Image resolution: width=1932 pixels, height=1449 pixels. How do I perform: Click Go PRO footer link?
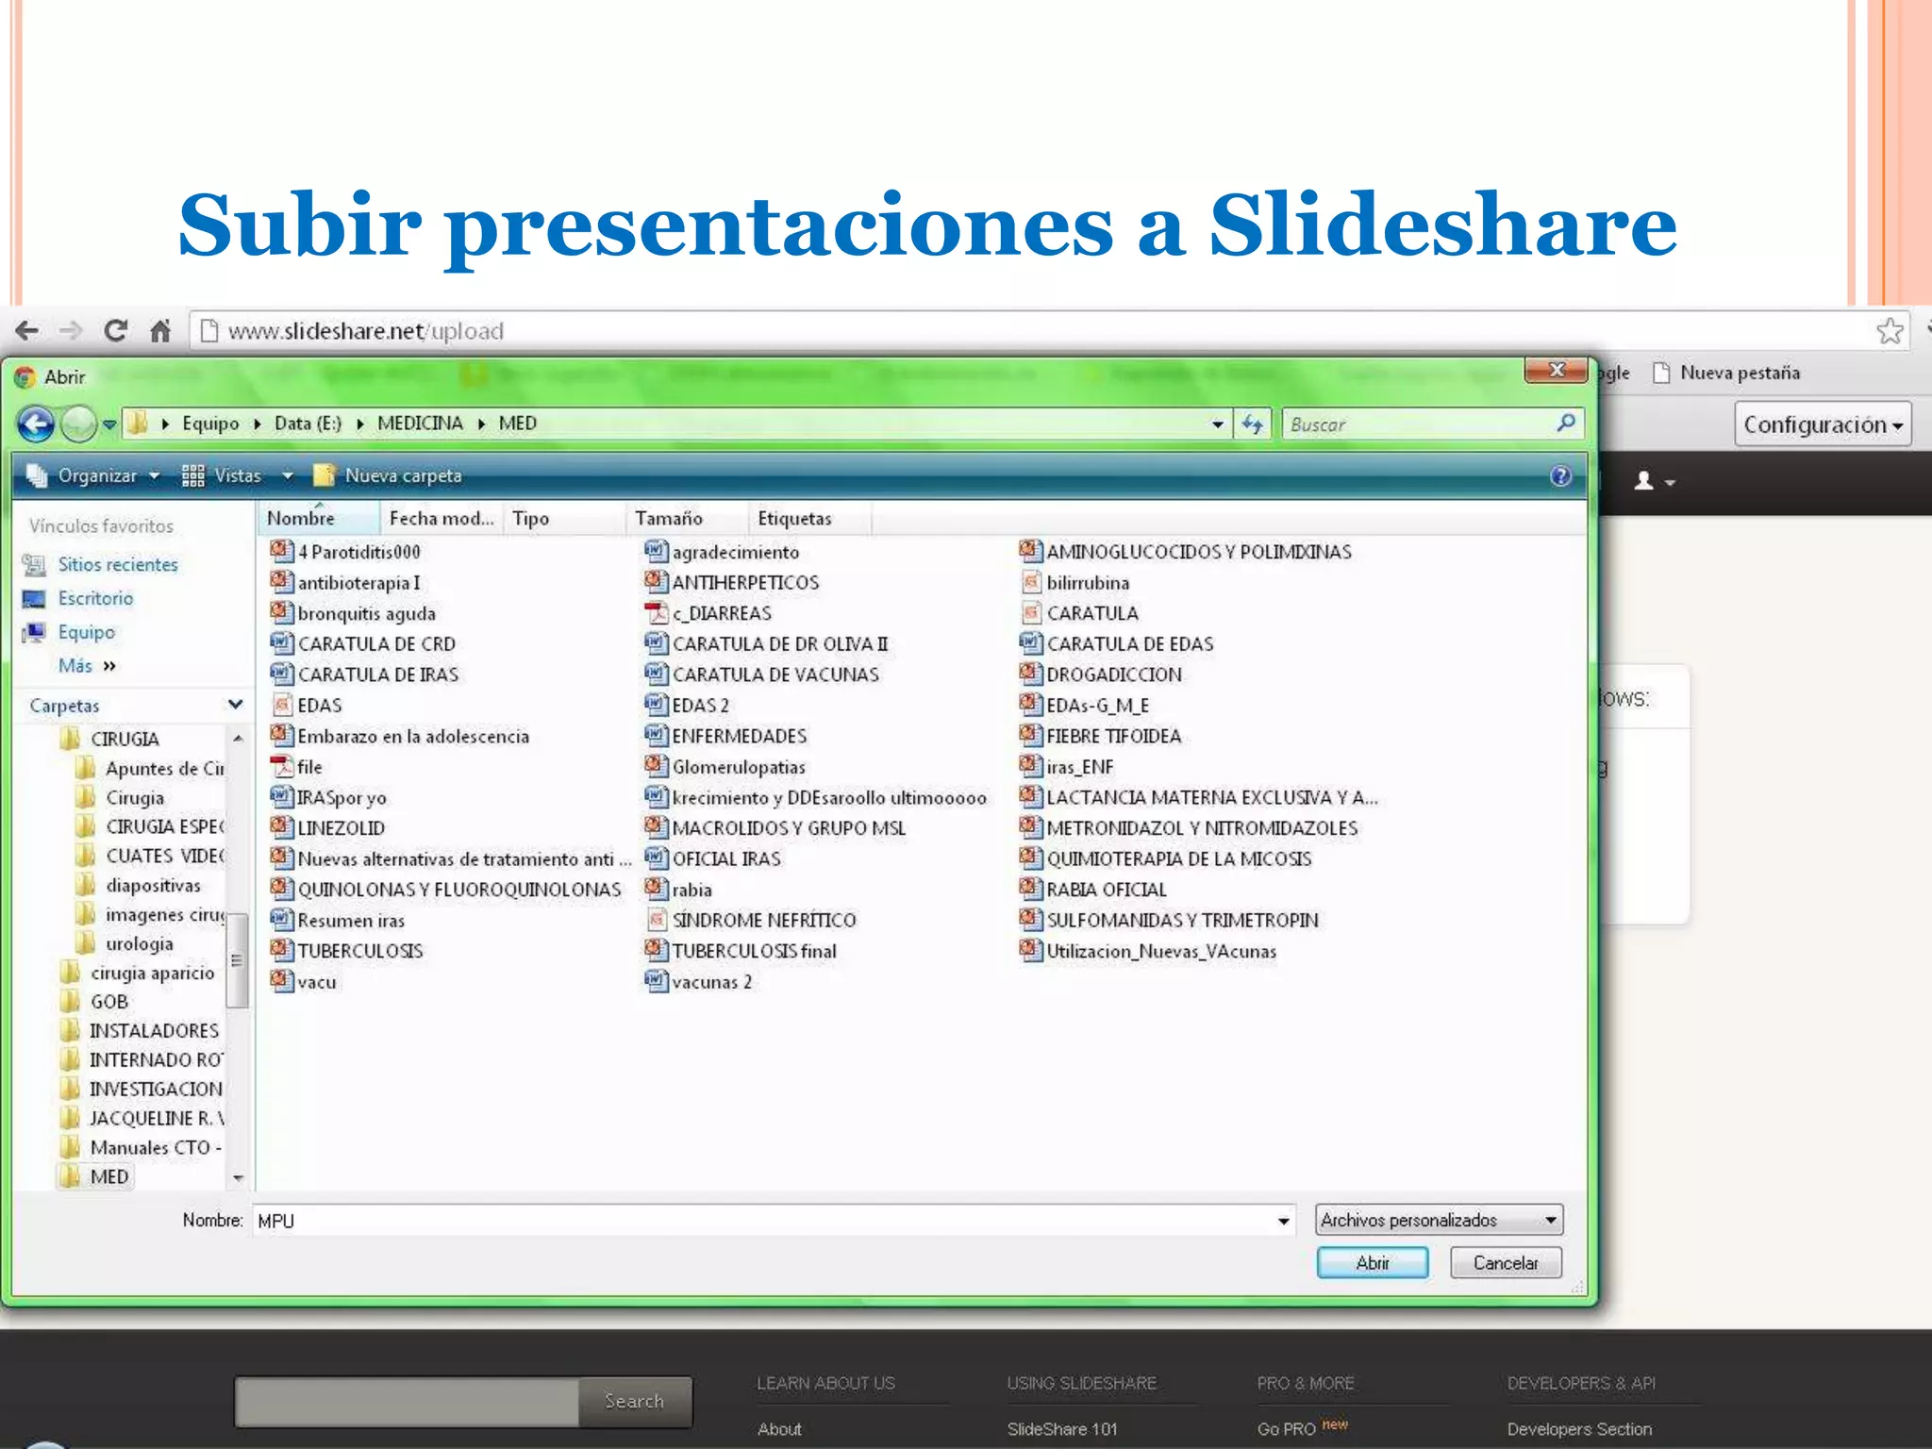pyautogui.click(x=1286, y=1428)
